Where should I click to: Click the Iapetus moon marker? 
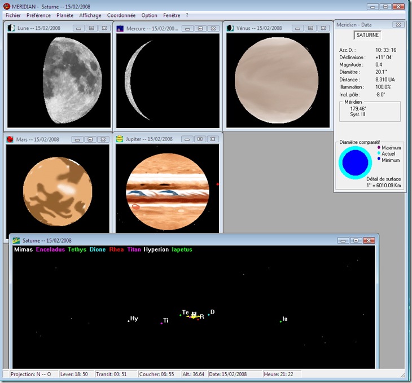[x=281, y=322]
